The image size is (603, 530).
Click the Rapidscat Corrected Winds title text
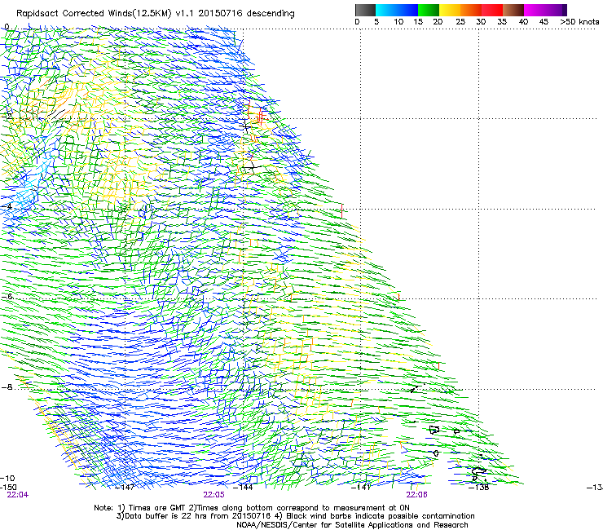point(156,14)
